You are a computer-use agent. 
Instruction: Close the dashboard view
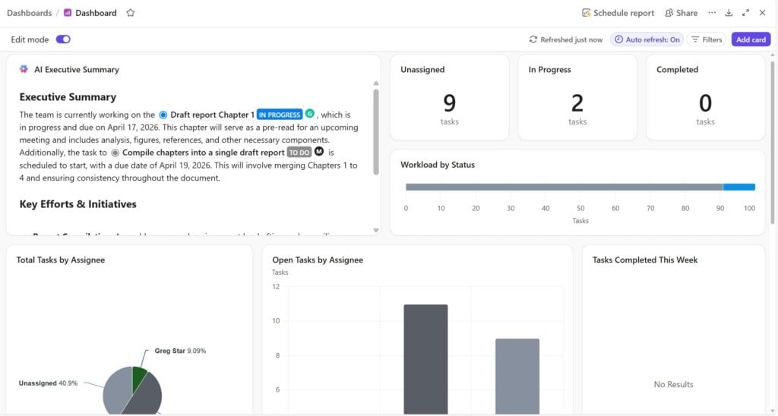pos(763,13)
